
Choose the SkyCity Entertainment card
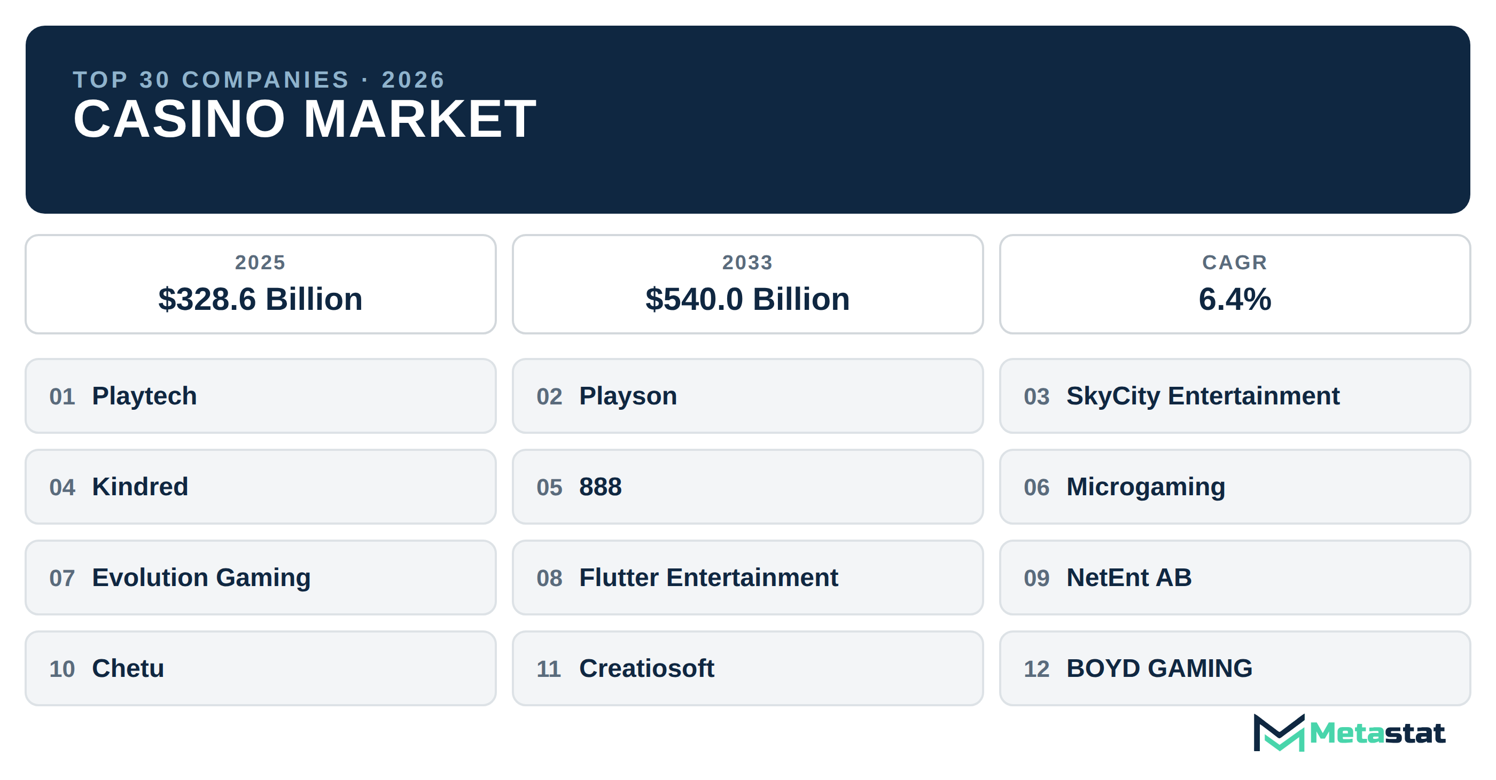pyautogui.click(x=1235, y=396)
